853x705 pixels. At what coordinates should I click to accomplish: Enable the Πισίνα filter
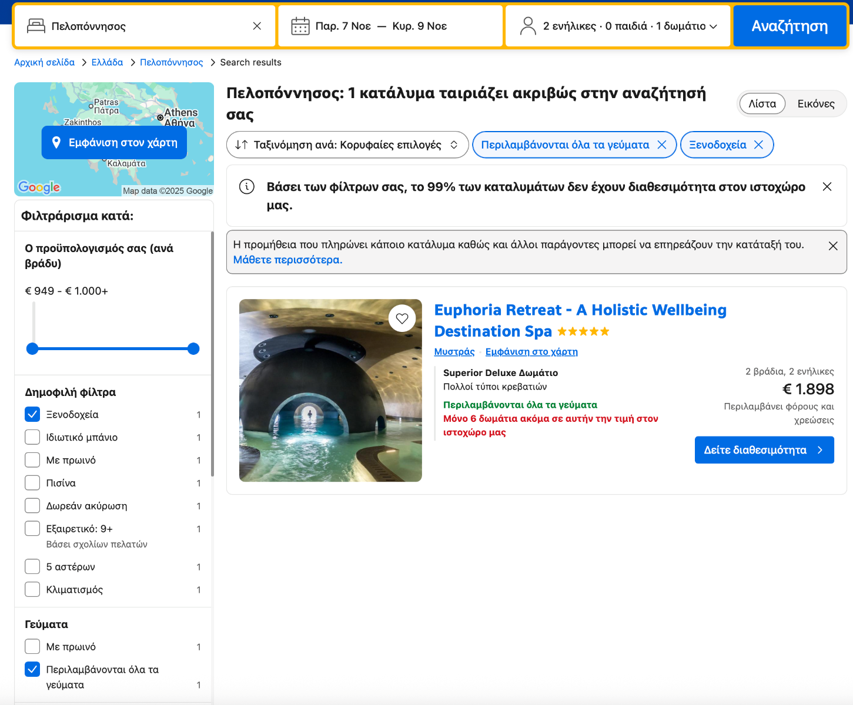point(32,483)
